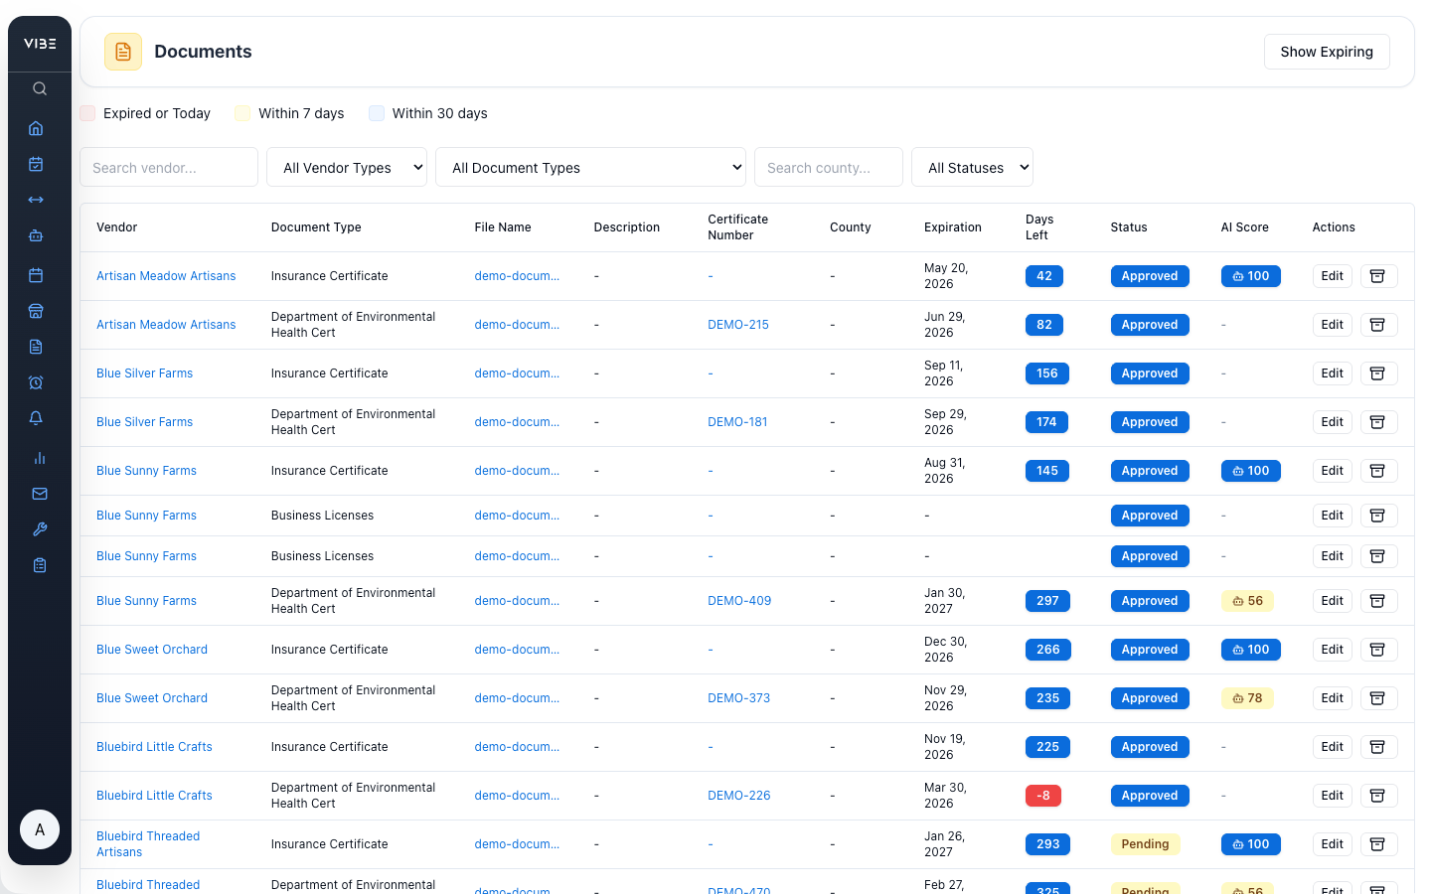
Task: Open the All Document Types dropdown
Action: point(590,167)
